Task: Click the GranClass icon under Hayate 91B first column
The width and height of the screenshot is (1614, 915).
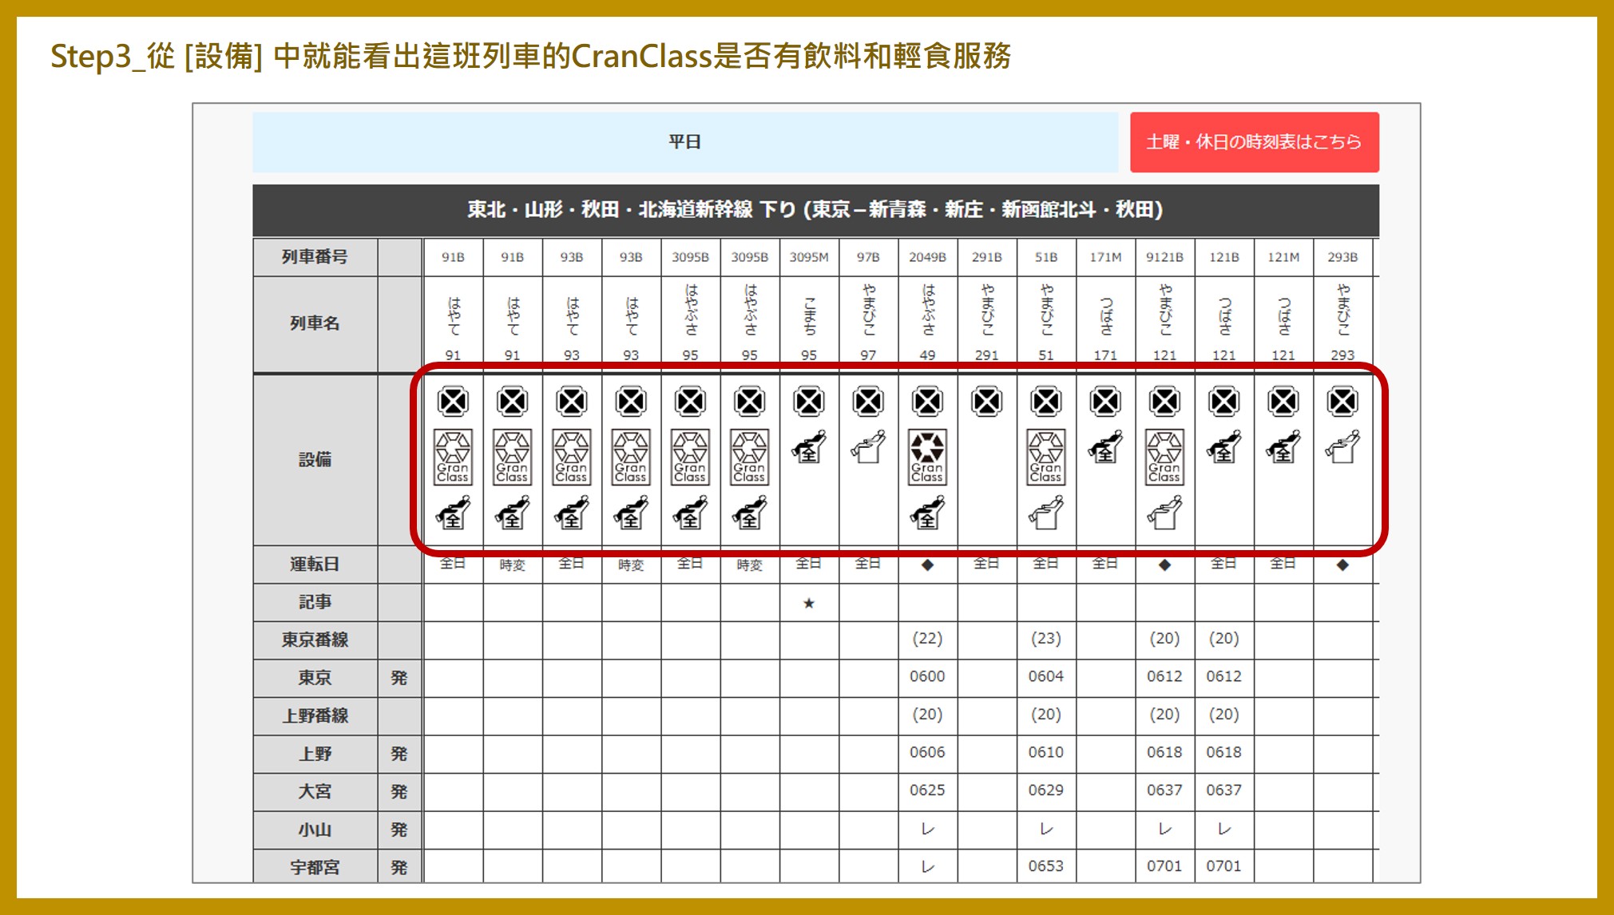Action: click(453, 457)
